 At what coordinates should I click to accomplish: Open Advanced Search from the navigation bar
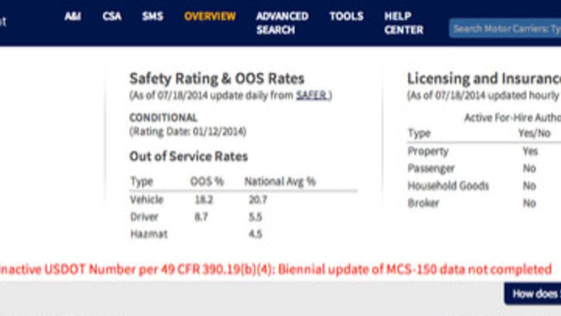click(x=282, y=23)
